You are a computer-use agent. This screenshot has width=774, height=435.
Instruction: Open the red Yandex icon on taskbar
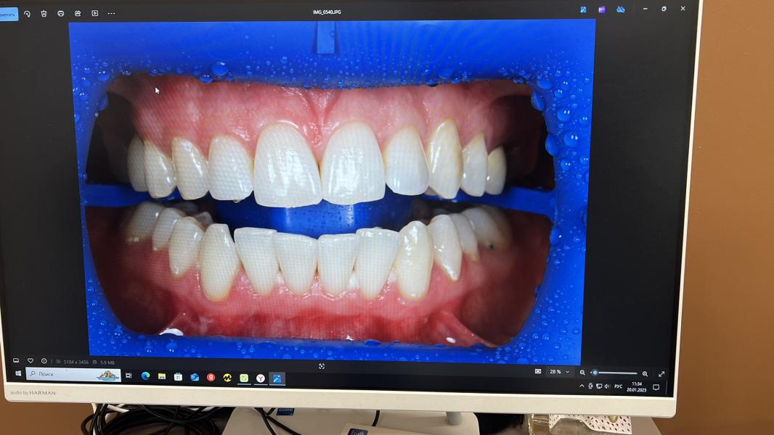point(211,377)
